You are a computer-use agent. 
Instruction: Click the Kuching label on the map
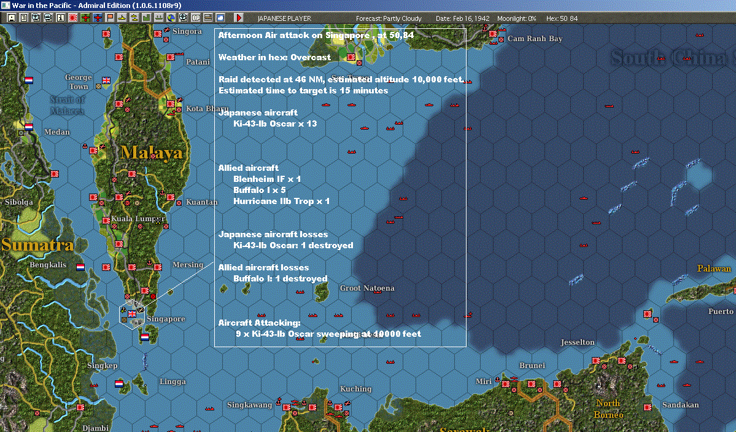point(355,389)
